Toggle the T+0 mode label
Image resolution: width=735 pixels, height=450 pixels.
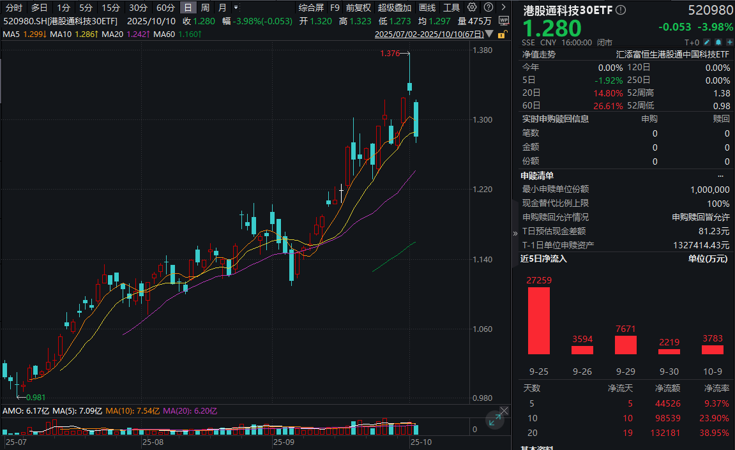pyautogui.click(x=692, y=41)
